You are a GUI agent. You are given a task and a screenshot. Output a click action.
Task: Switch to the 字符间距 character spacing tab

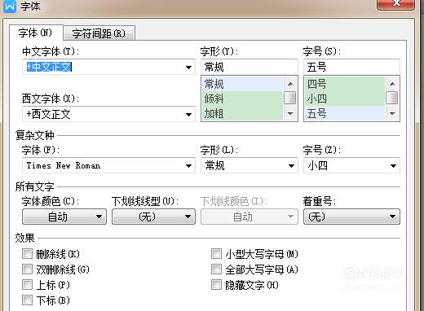click(99, 33)
